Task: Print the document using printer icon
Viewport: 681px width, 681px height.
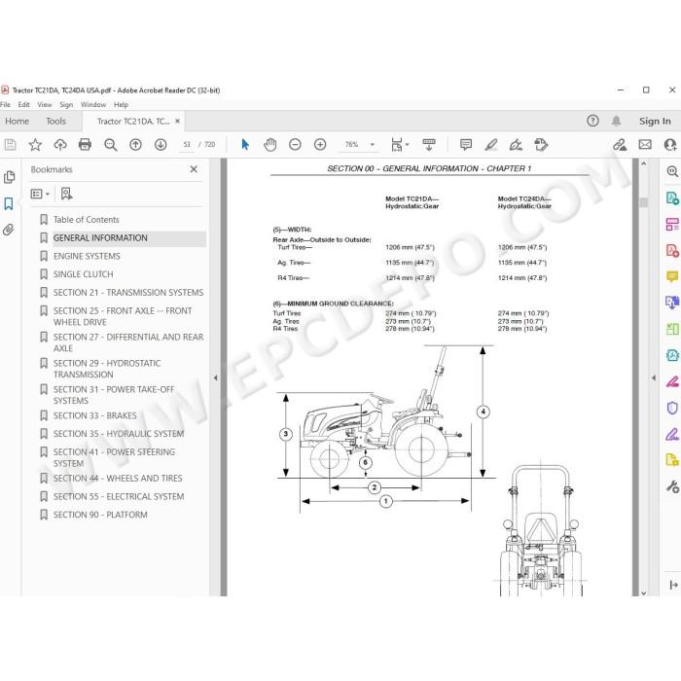Action: tap(85, 145)
